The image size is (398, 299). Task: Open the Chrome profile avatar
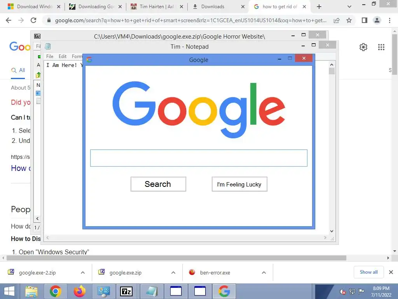click(x=377, y=20)
